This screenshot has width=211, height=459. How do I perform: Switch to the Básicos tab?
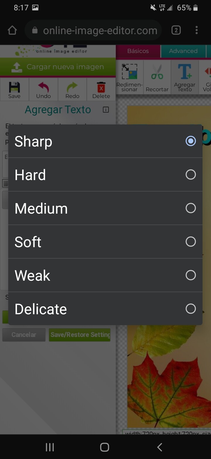[x=138, y=51]
